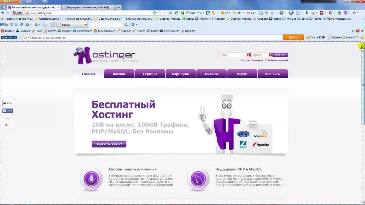
Task: Click the Войти login button
Action: coord(280,55)
